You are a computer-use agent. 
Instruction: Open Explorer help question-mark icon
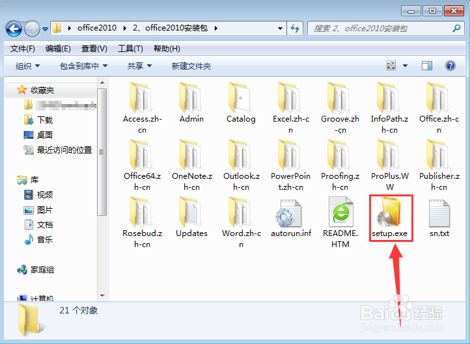(450, 66)
